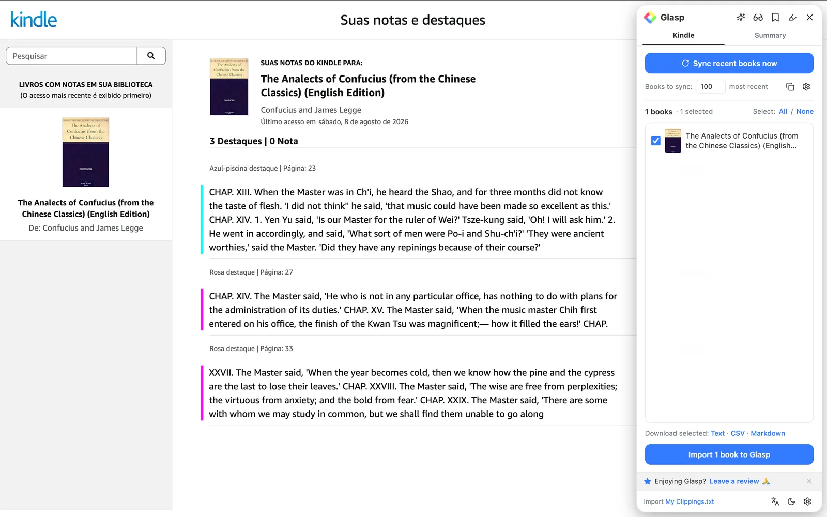Click 'Azul-piscina destaque | Página: 23' label
This screenshot has height=517, width=827.
(x=263, y=168)
